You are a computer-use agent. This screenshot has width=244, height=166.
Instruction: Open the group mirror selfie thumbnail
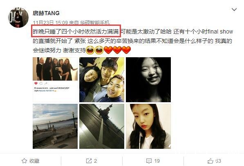click(x=55, y=80)
